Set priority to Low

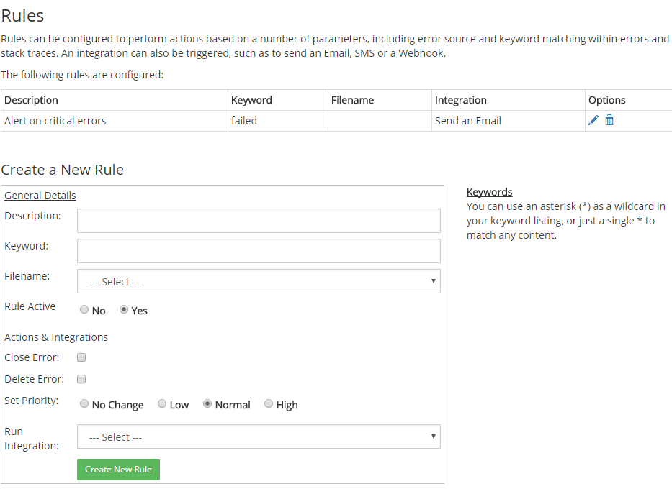click(x=162, y=403)
